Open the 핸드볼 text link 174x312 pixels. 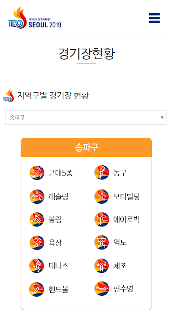[59, 289]
